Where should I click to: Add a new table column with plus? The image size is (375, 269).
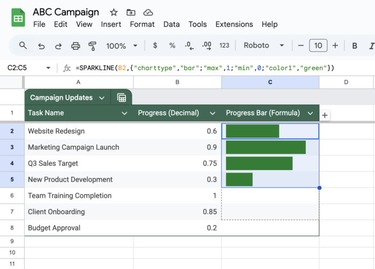325,115
